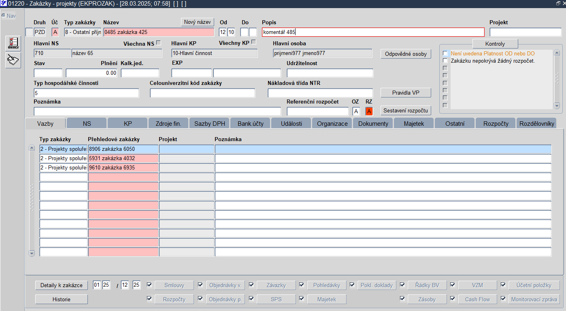The height and width of the screenshot is (311, 566).
Task: Toggle the Všechna NS checkbox
Action: pos(158,42)
